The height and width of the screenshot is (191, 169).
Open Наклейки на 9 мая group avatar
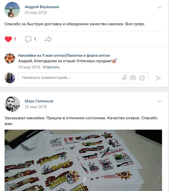[10, 58]
